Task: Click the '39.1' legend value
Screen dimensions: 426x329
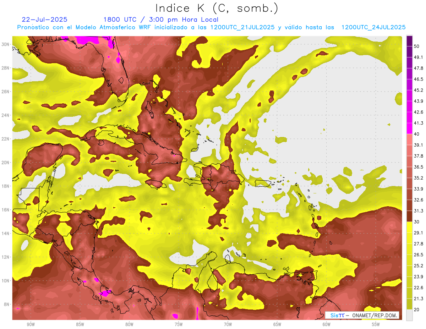Action: pos(418,145)
